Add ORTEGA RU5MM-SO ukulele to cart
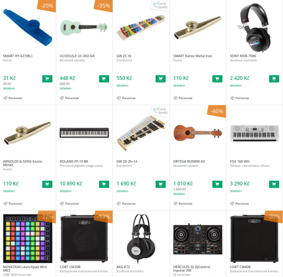283x277 pixels. (217, 184)
